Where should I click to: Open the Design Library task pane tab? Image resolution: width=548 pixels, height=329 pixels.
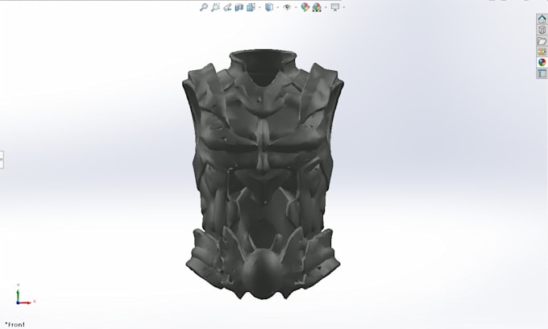(542, 30)
